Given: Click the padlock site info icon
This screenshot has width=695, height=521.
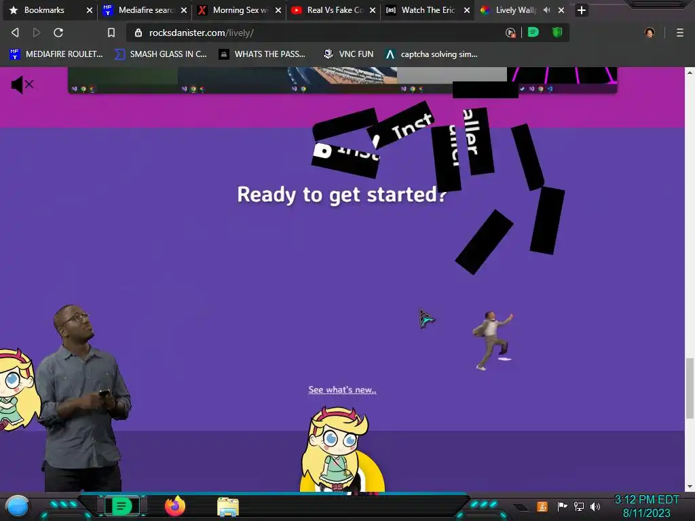Looking at the screenshot, I should click(x=138, y=33).
